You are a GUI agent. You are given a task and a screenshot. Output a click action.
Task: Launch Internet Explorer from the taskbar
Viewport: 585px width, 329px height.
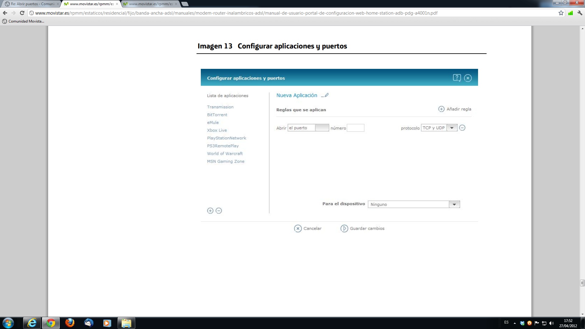click(32, 323)
